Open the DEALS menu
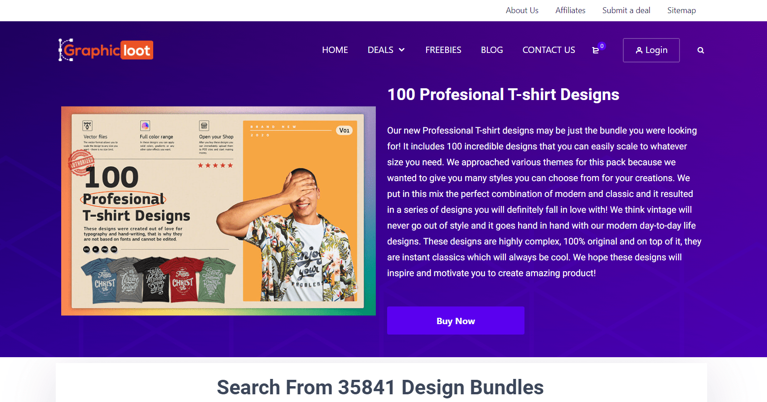The image size is (767, 402). 380,50
